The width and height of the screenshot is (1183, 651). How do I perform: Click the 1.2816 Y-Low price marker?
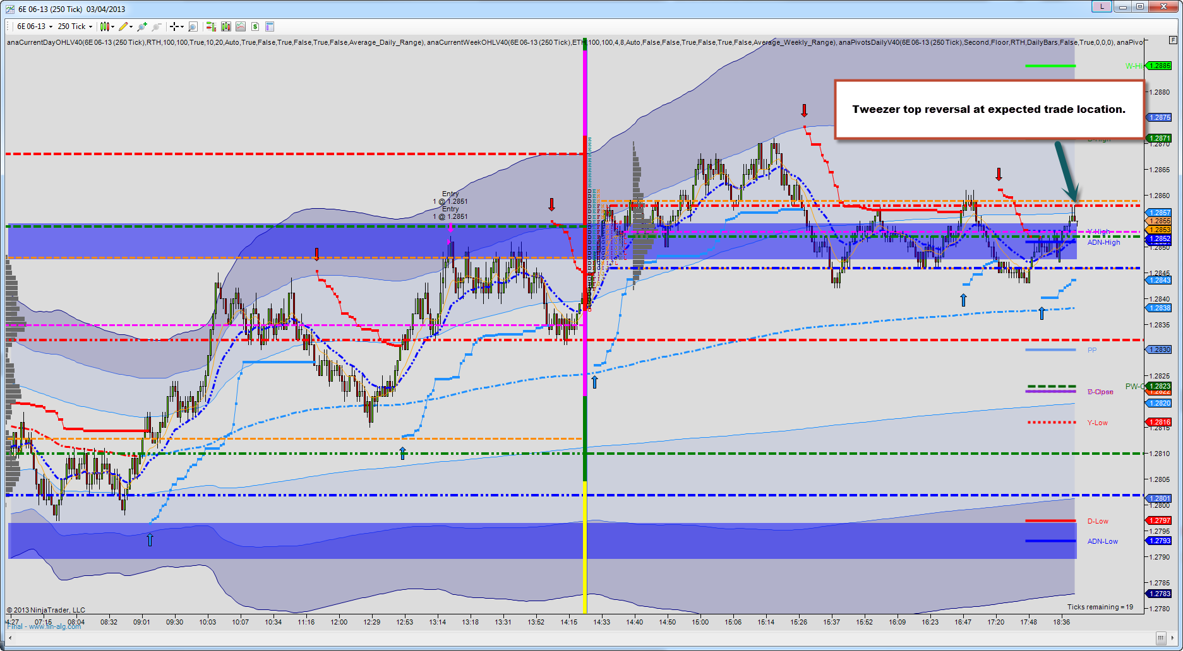(x=1160, y=422)
